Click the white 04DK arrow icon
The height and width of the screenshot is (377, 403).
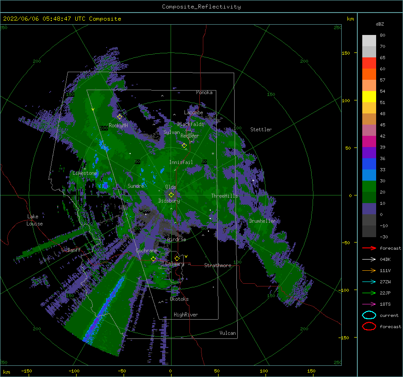click(x=369, y=260)
